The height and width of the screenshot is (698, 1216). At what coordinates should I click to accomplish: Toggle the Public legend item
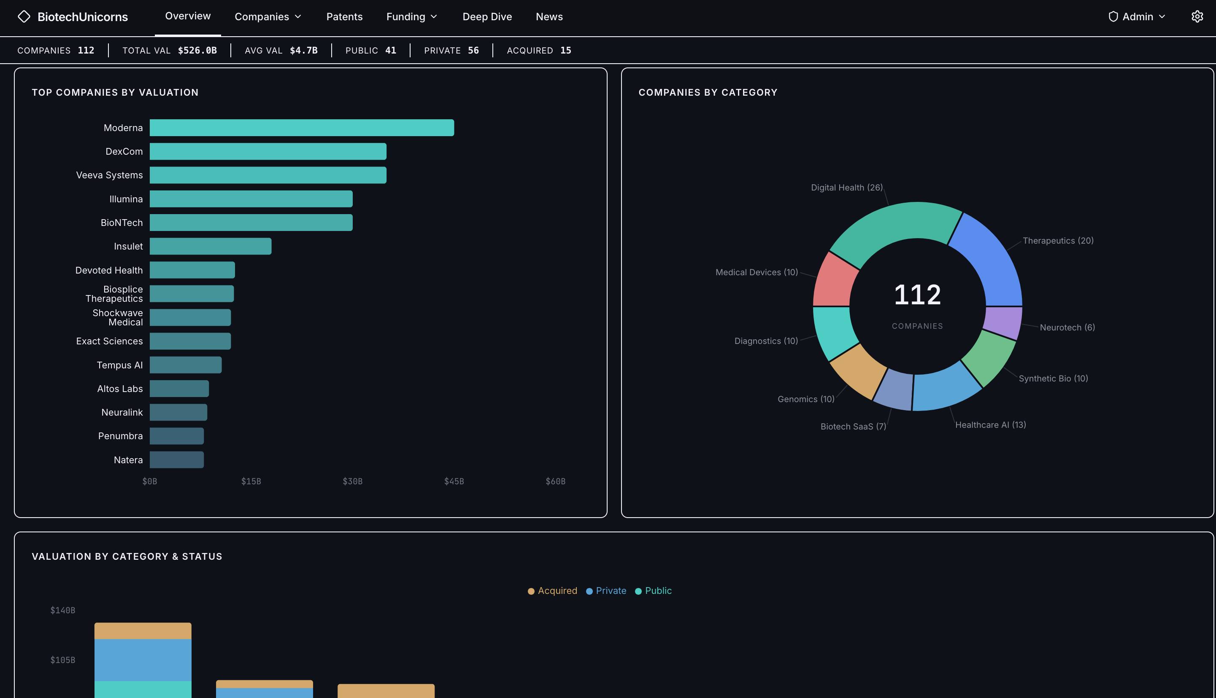pyautogui.click(x=653, y=591)
